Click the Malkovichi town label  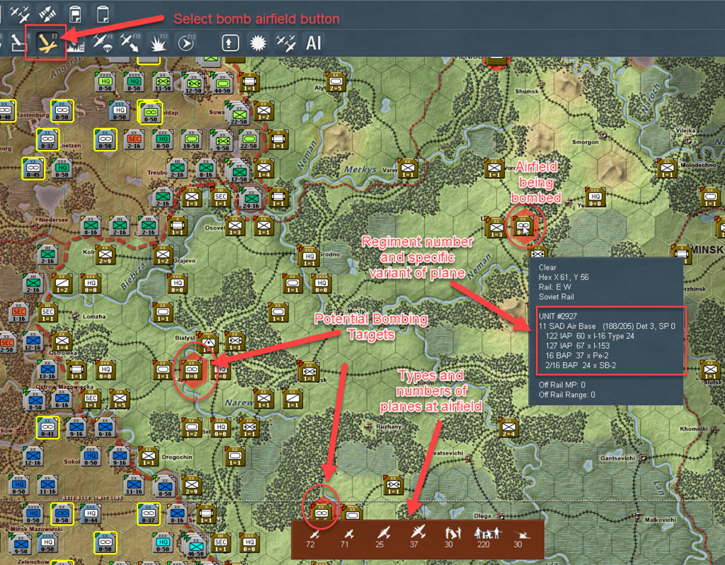(661, 520)
